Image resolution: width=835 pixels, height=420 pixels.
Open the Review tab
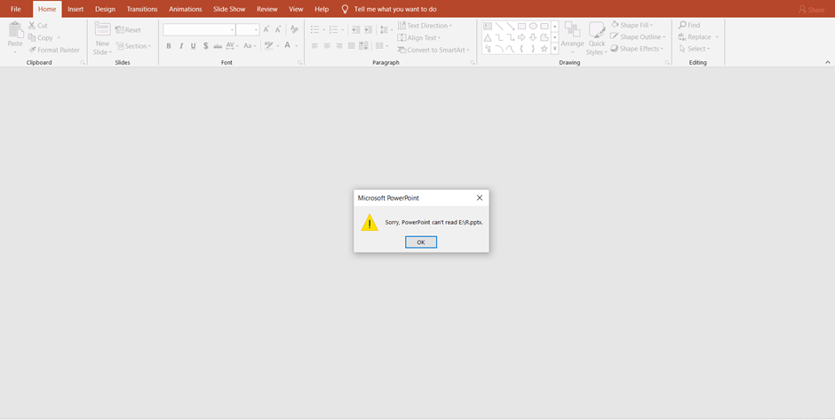(266, 9)
